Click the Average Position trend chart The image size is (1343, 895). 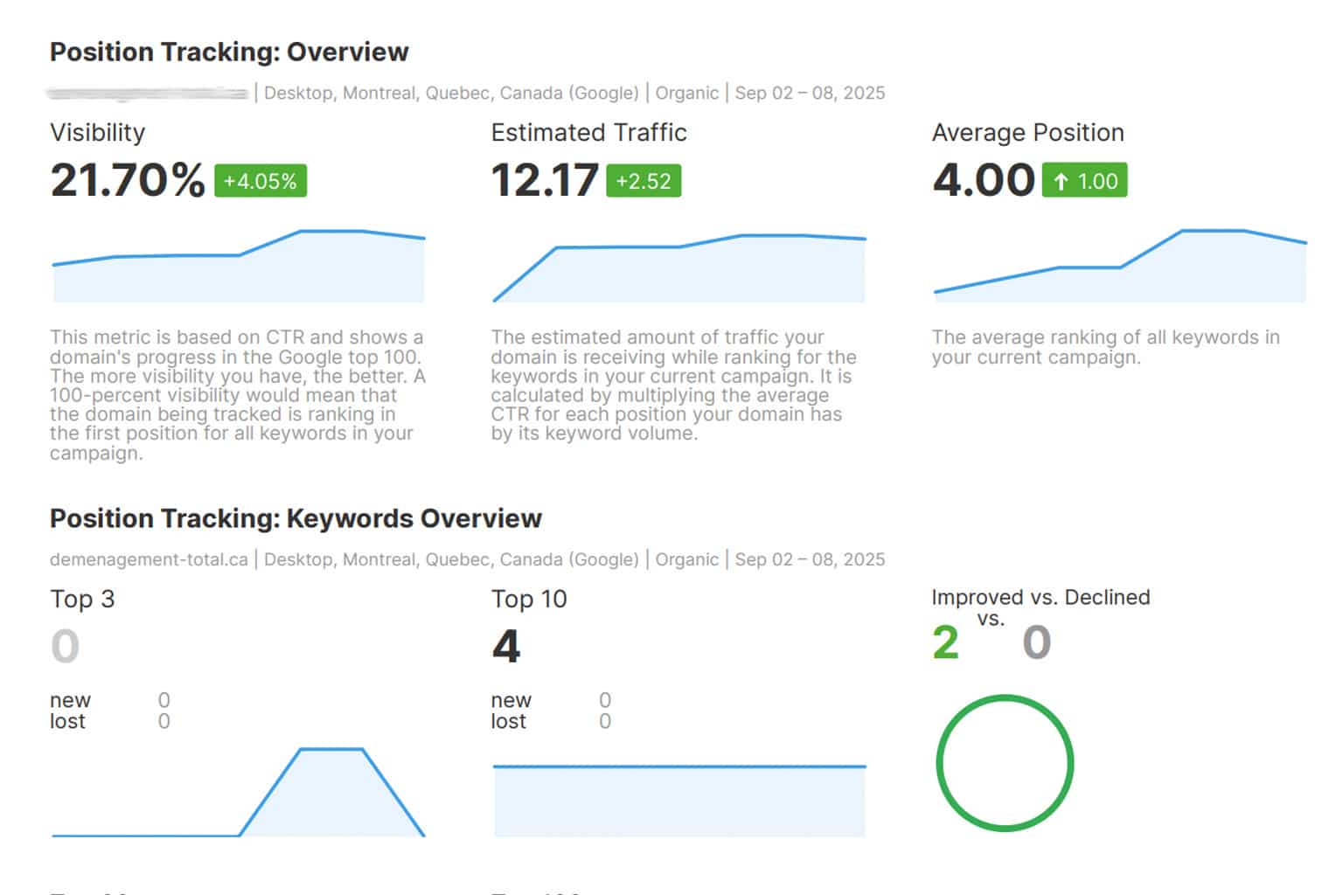[1120, 267]
